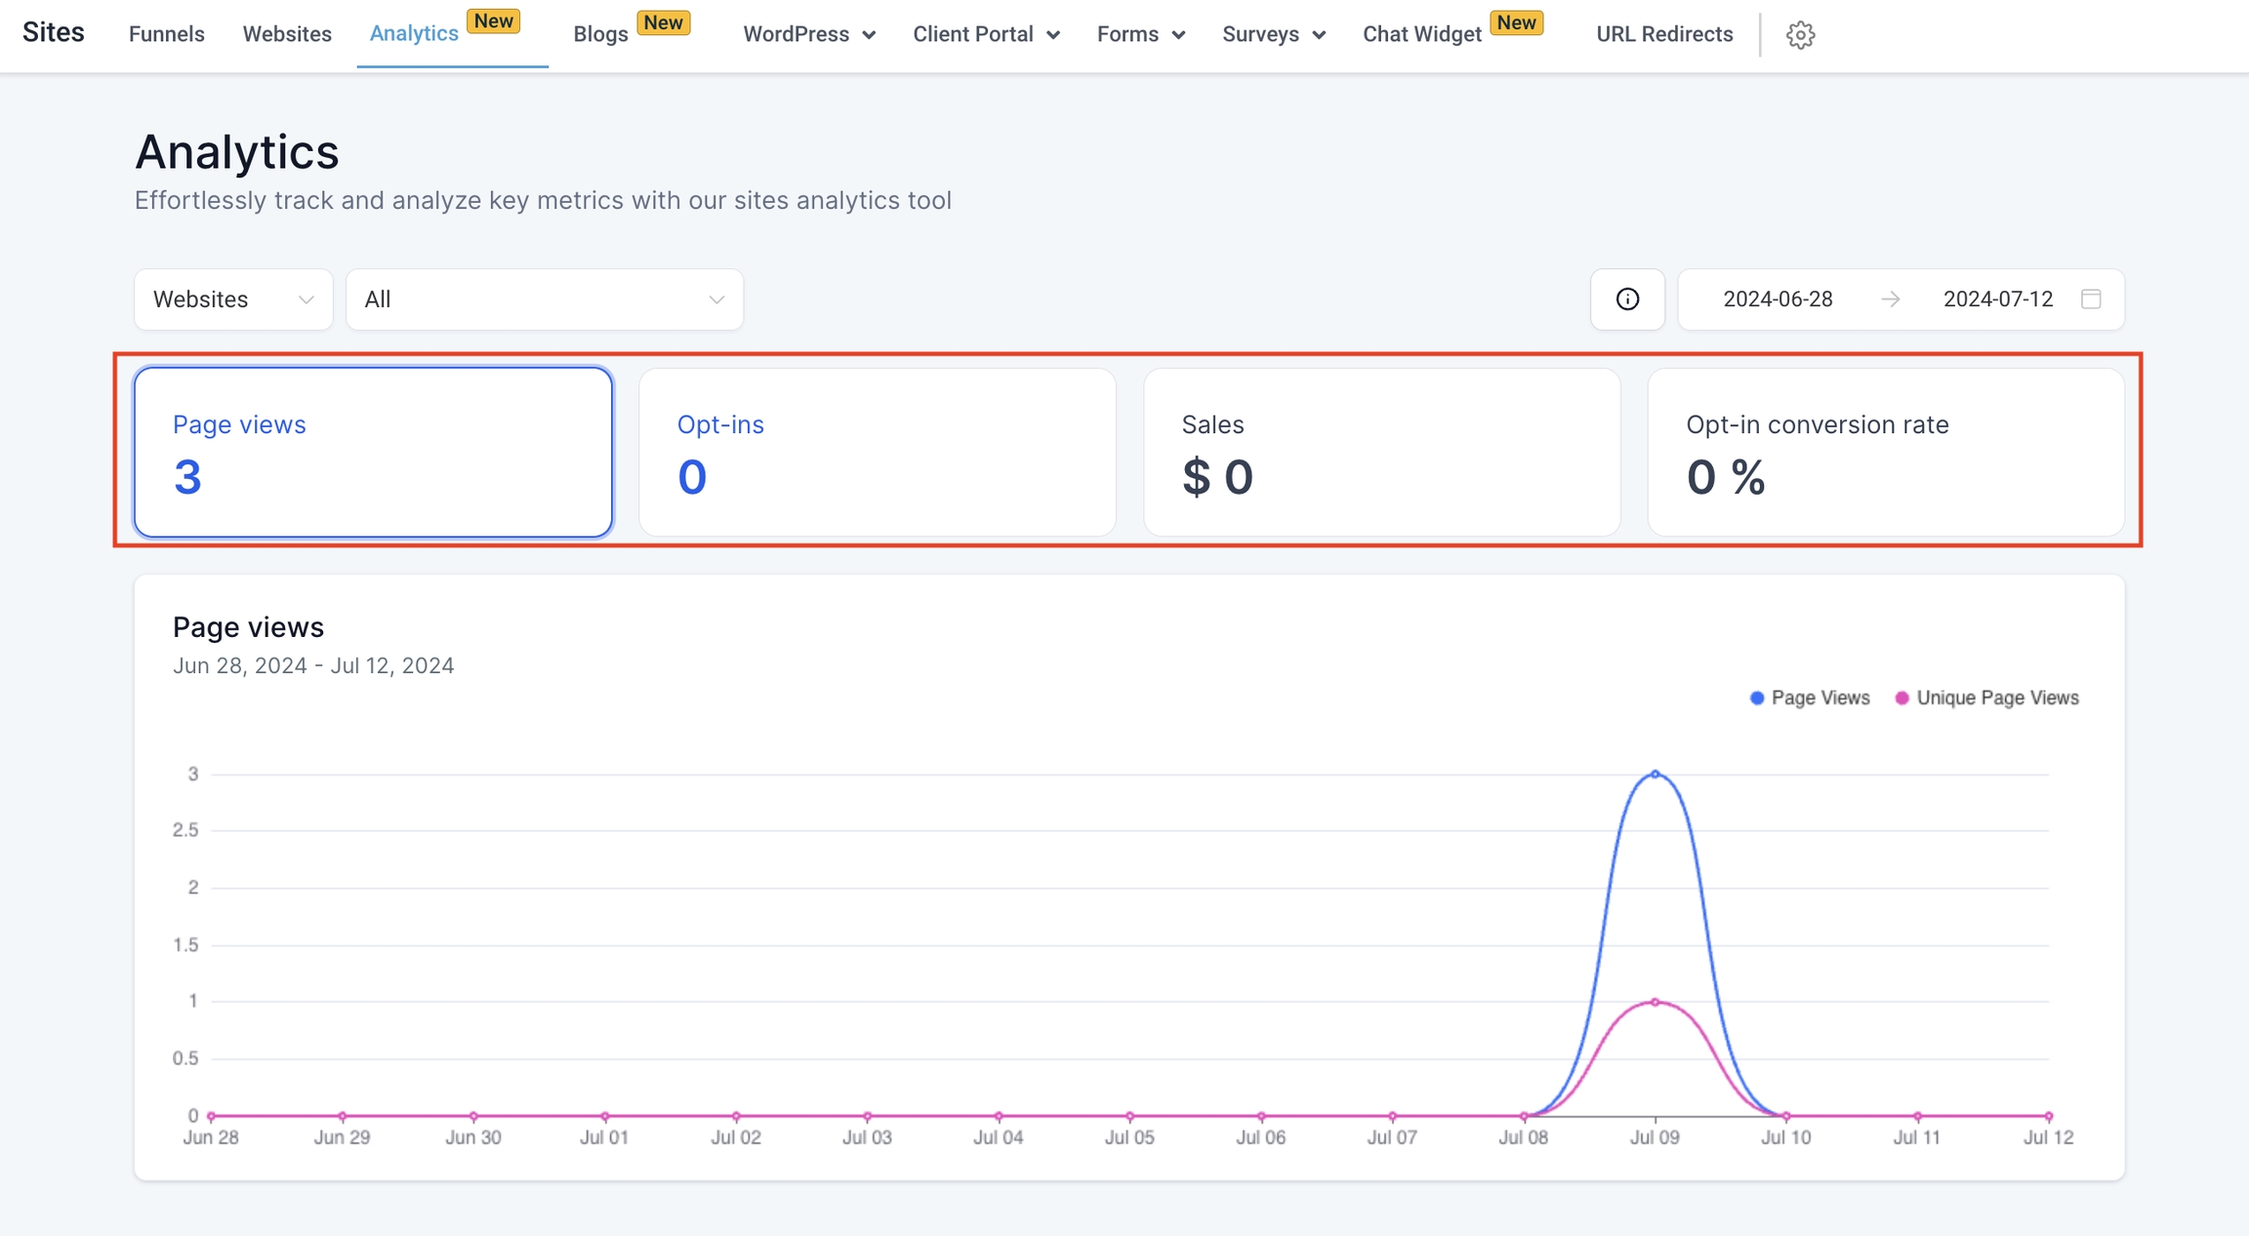The height and width of the screenshot is (1236, 2249).
Task: Open the Chat Widget tab
Action: pos(1421,34)
